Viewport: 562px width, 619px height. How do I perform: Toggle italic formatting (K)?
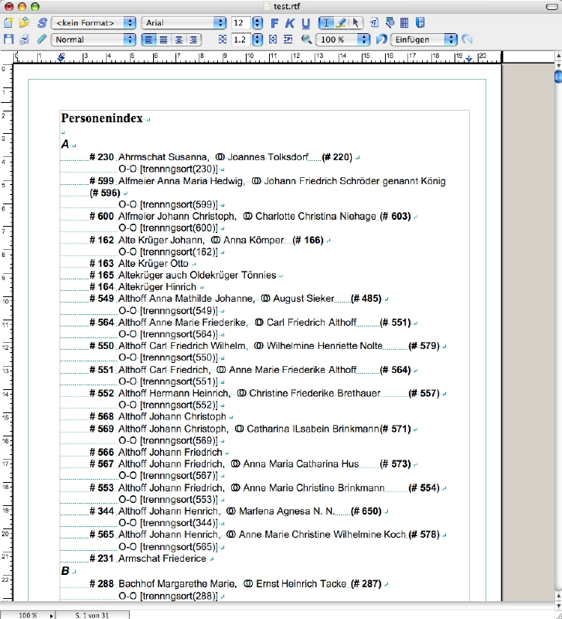290,23
